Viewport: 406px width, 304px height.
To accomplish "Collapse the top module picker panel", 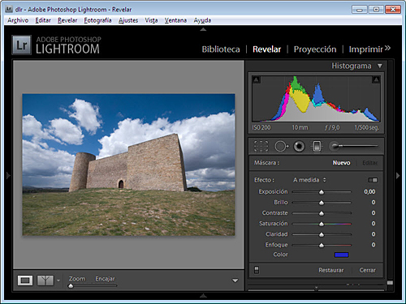I will click(x=203, y=29).
